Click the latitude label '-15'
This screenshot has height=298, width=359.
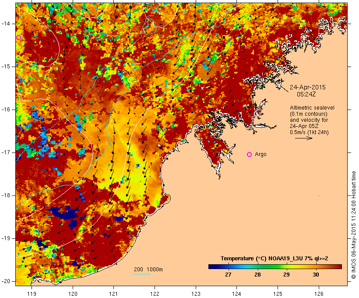tap(5, 67)
